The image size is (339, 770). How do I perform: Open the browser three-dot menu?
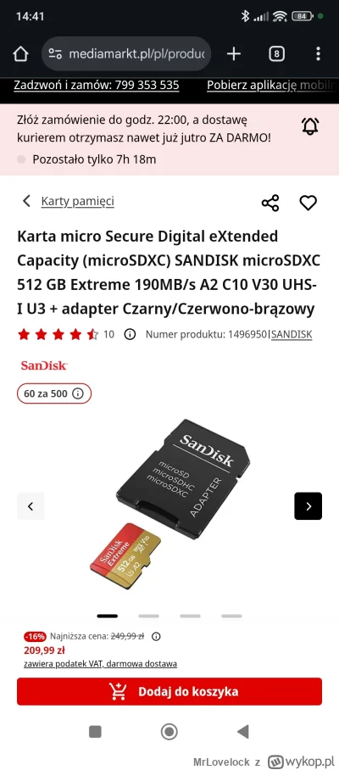pyautogui.click(x=319, y=54)
